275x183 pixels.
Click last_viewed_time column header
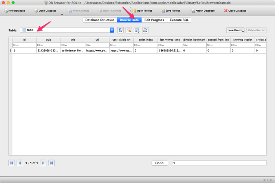click(170, 40)
